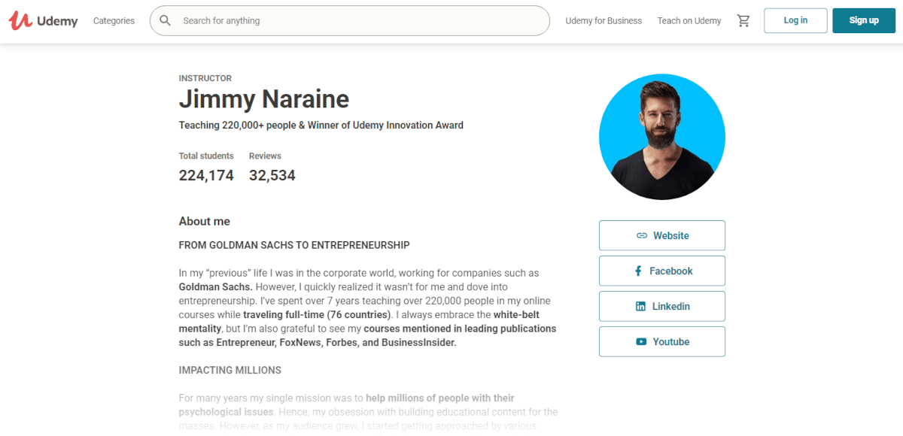Viewport: 903px width, 436px height.
Task: Click the Log in button
Action: [x=795, y=20]
